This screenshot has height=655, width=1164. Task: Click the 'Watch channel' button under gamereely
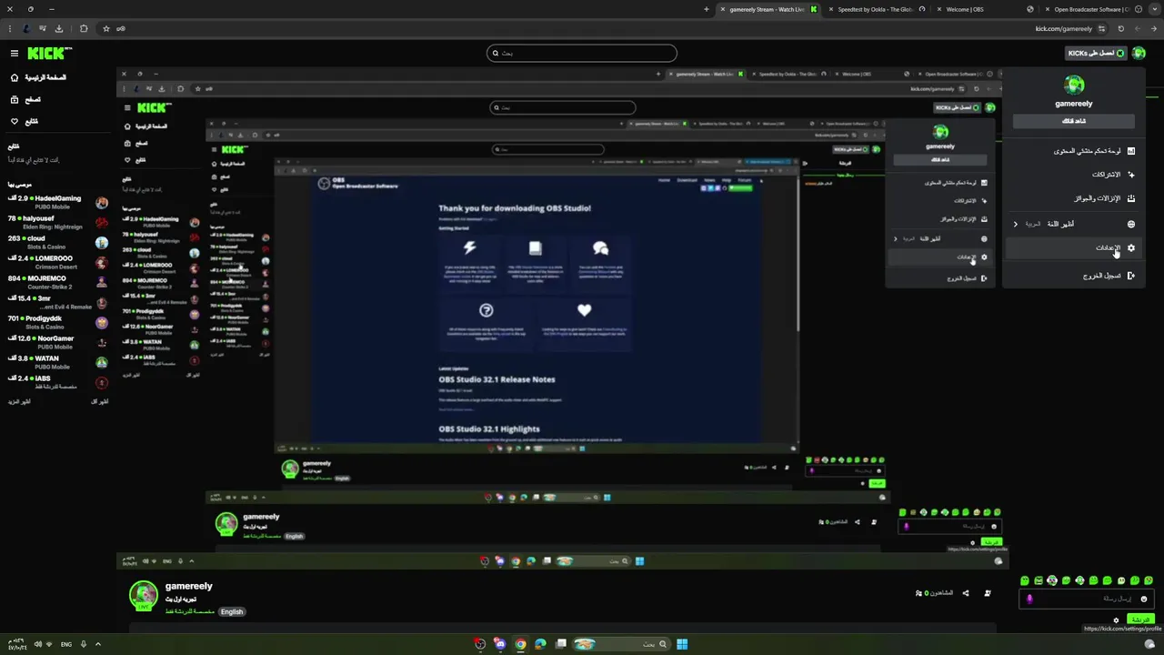(x=1074, y=121)
